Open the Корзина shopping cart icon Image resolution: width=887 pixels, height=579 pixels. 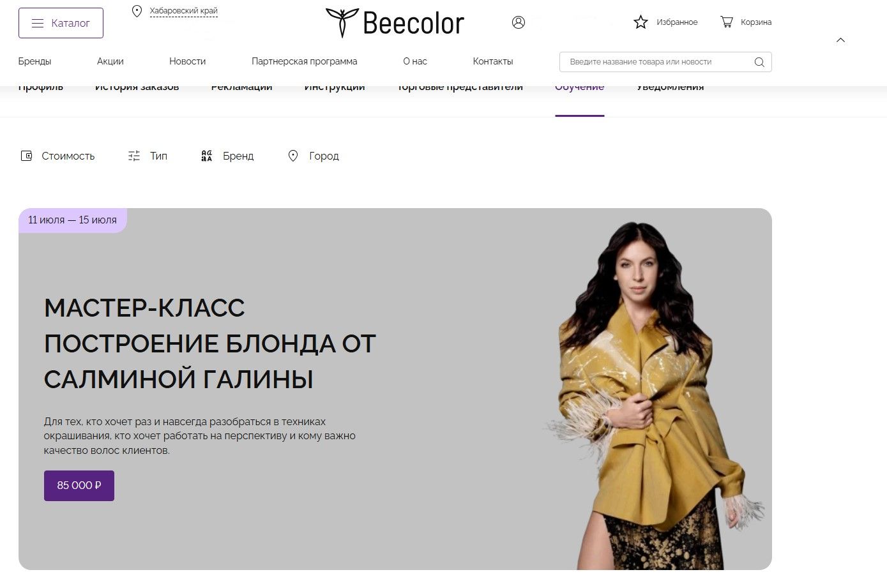727,22
